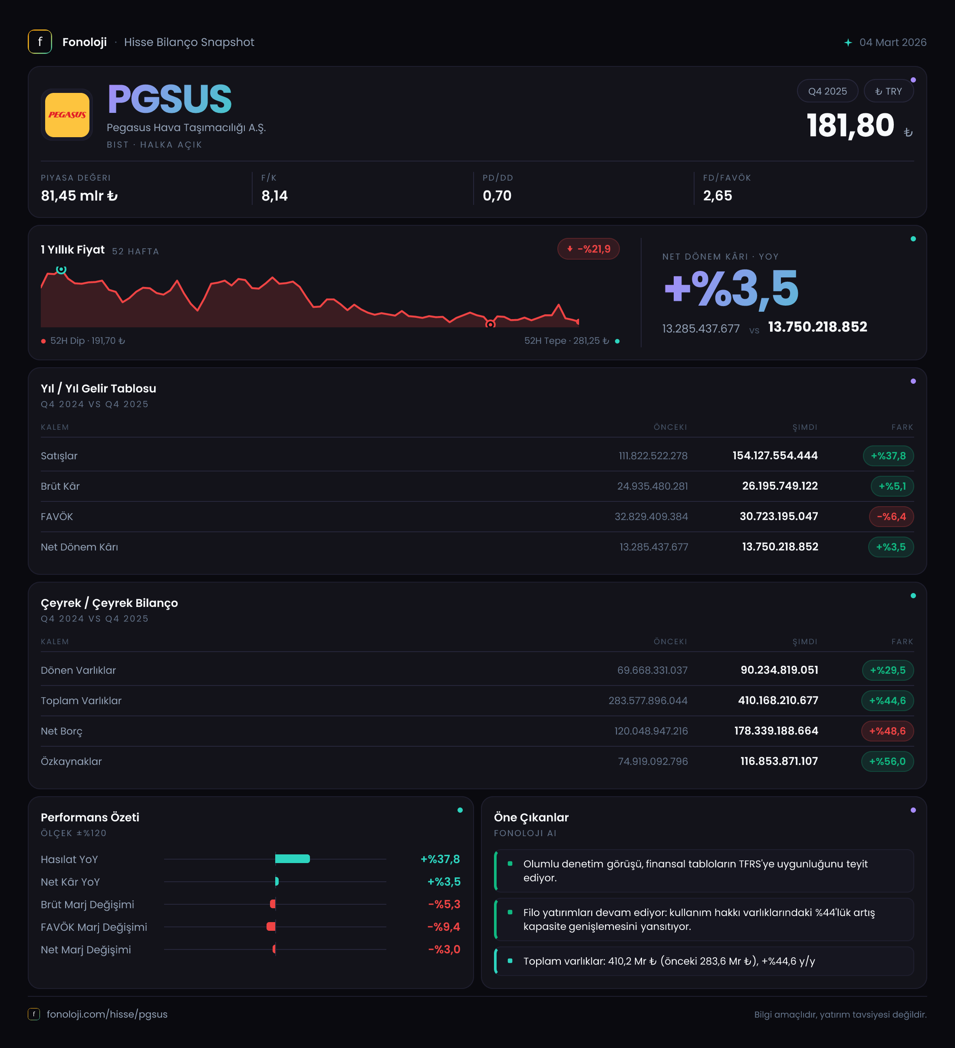
Task: Click the +%48,6 badge for Net Borç
Action: point(887,731)
